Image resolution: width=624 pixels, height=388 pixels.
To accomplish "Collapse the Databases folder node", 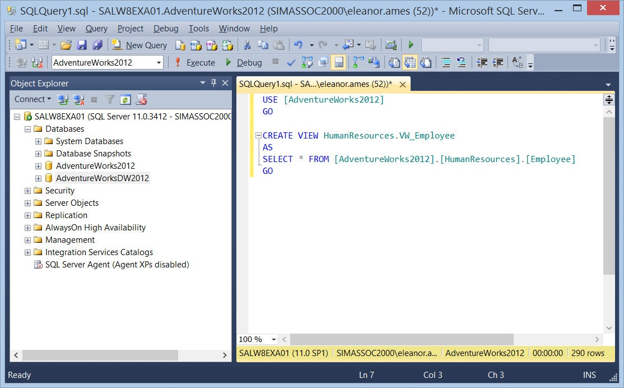I will point(27,129).
